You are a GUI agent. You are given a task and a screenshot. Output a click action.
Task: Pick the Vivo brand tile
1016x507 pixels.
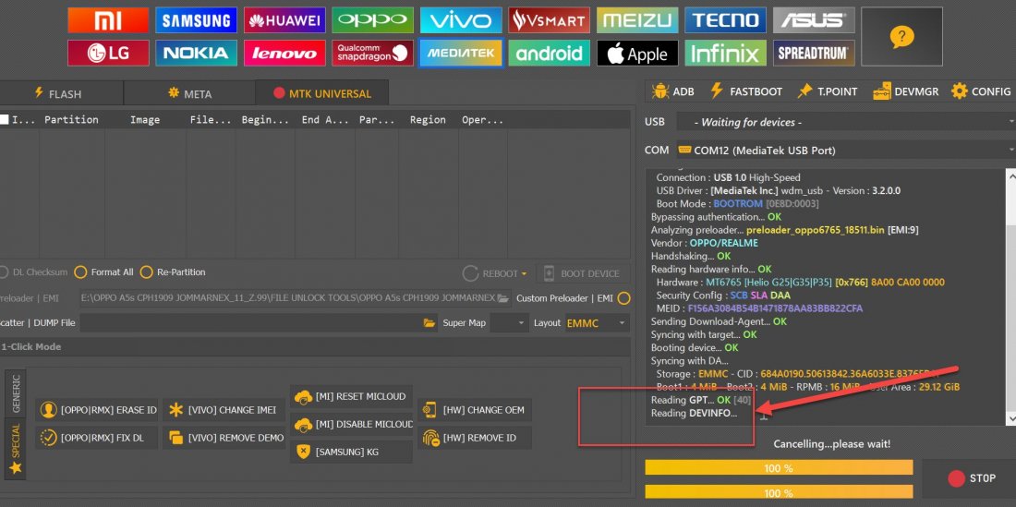[461, 20]
